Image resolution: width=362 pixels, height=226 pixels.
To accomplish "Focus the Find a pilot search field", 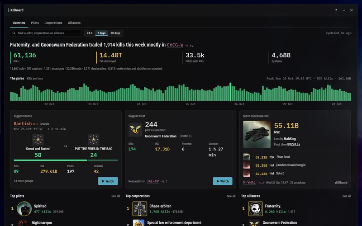I will pyautogui.click(x=46, y=33).
